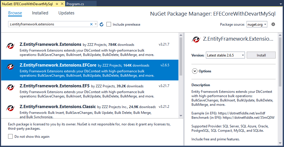Click the Include free and prime features text

[215, 139]
